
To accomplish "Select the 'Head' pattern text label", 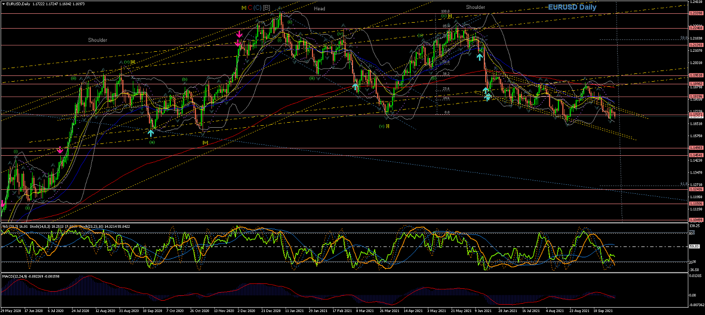I will tap(319, 9).
